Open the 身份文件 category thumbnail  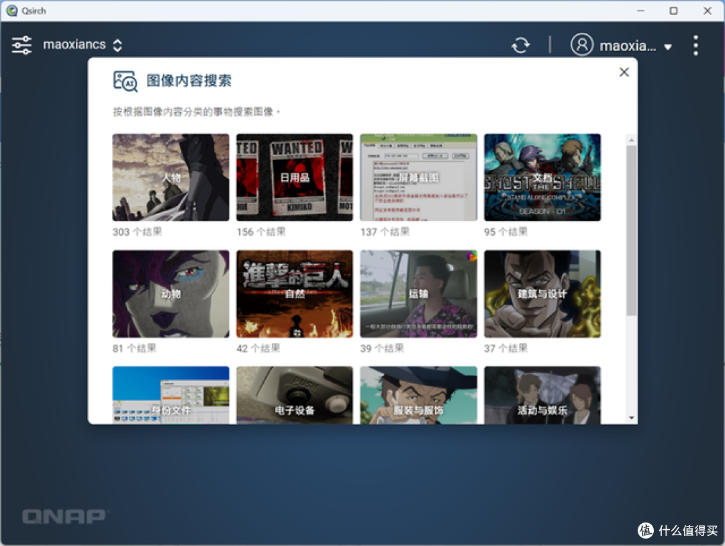pyautogui.click(x=171, y=395)
